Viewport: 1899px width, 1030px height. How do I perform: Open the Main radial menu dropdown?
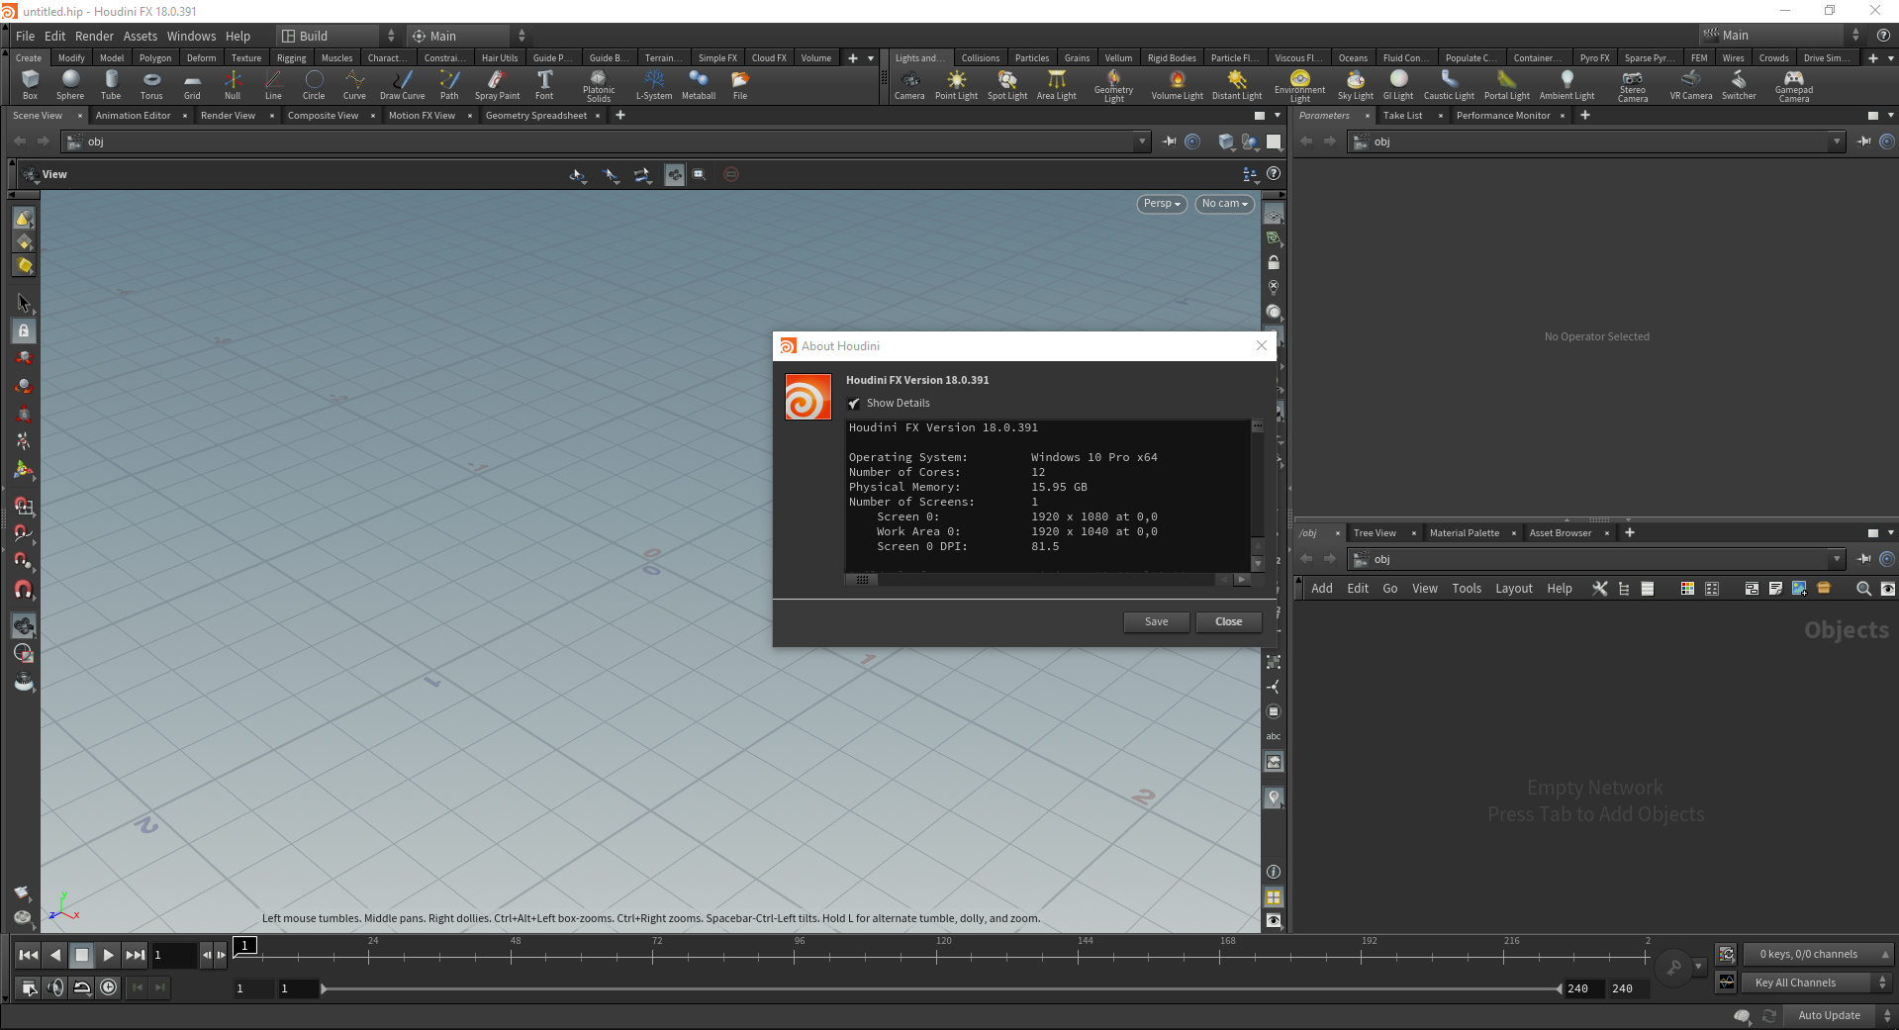(469, 36)
